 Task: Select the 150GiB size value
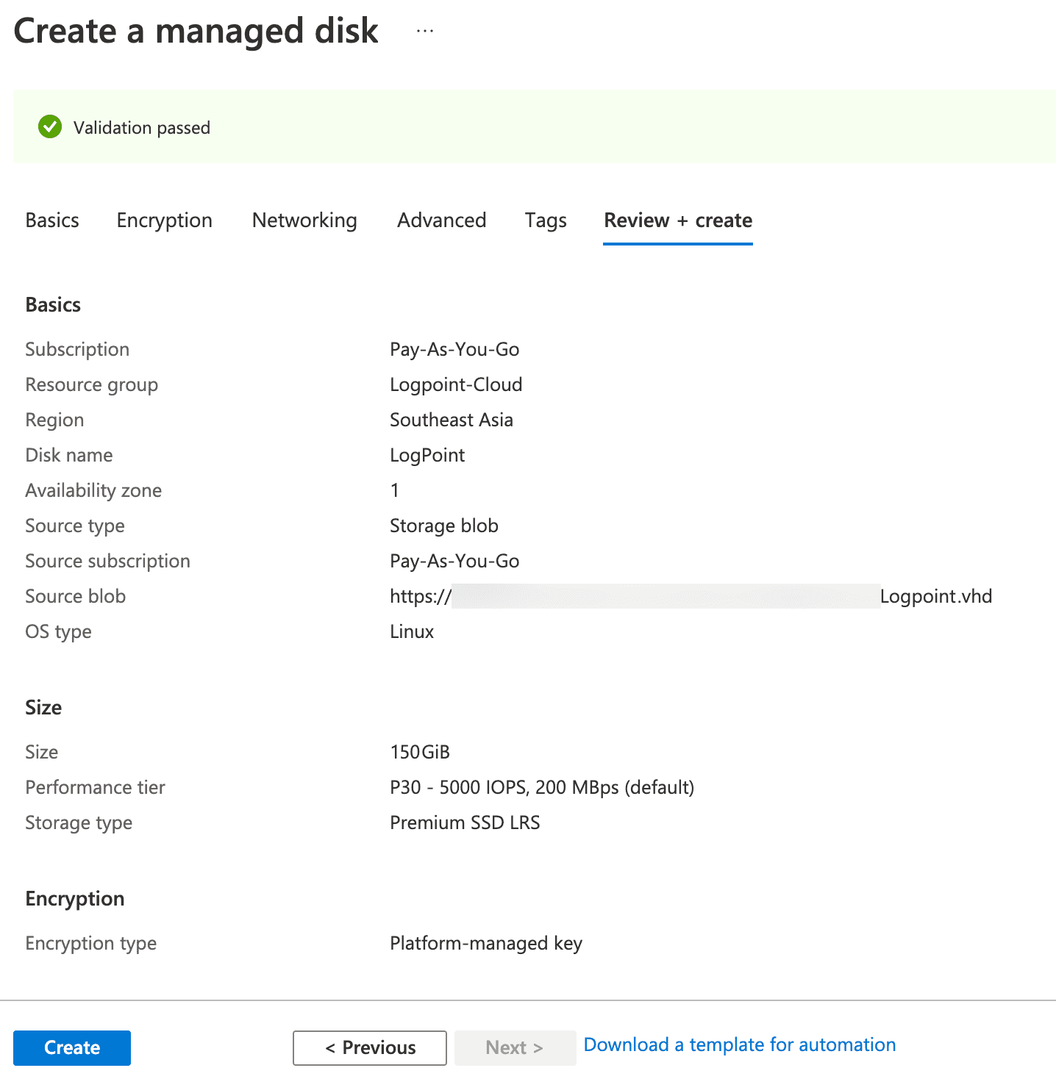tap(420, 752)
